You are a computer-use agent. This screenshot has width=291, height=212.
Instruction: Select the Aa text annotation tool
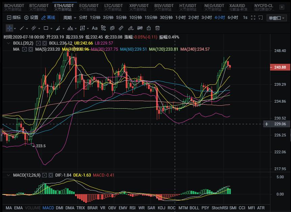tap(95, 28)
